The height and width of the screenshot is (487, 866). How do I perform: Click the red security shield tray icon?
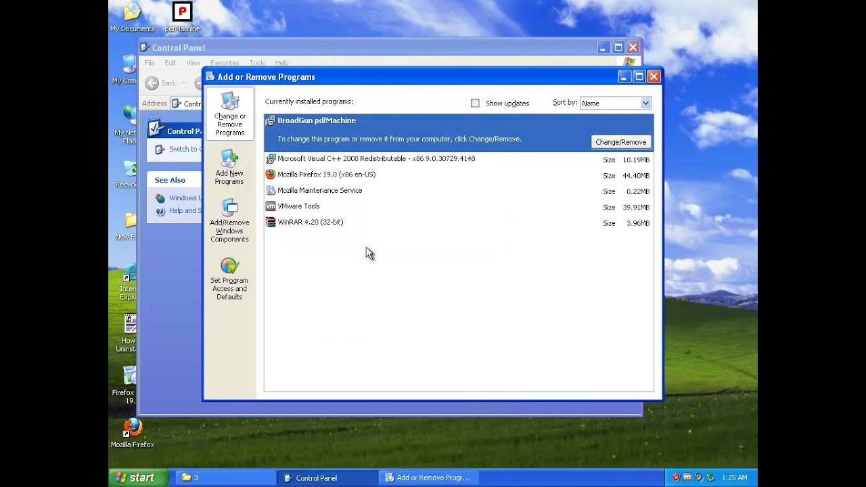tap(675, 478)
